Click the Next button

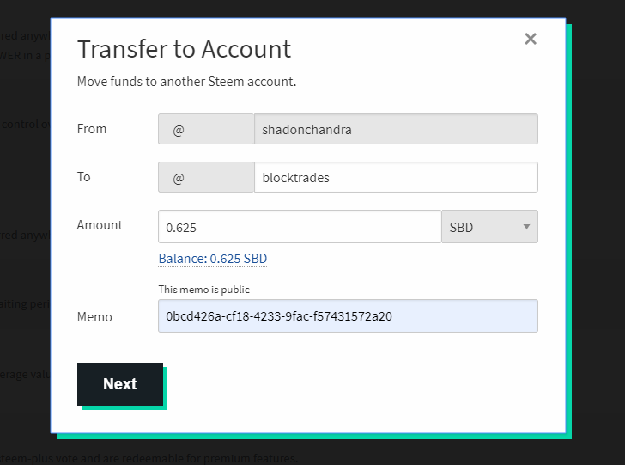click(120, 384)
